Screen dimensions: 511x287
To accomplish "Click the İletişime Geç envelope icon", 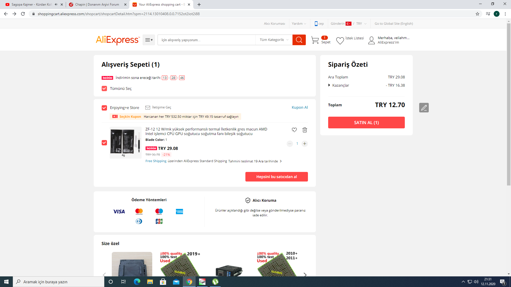I will [148, 108].
